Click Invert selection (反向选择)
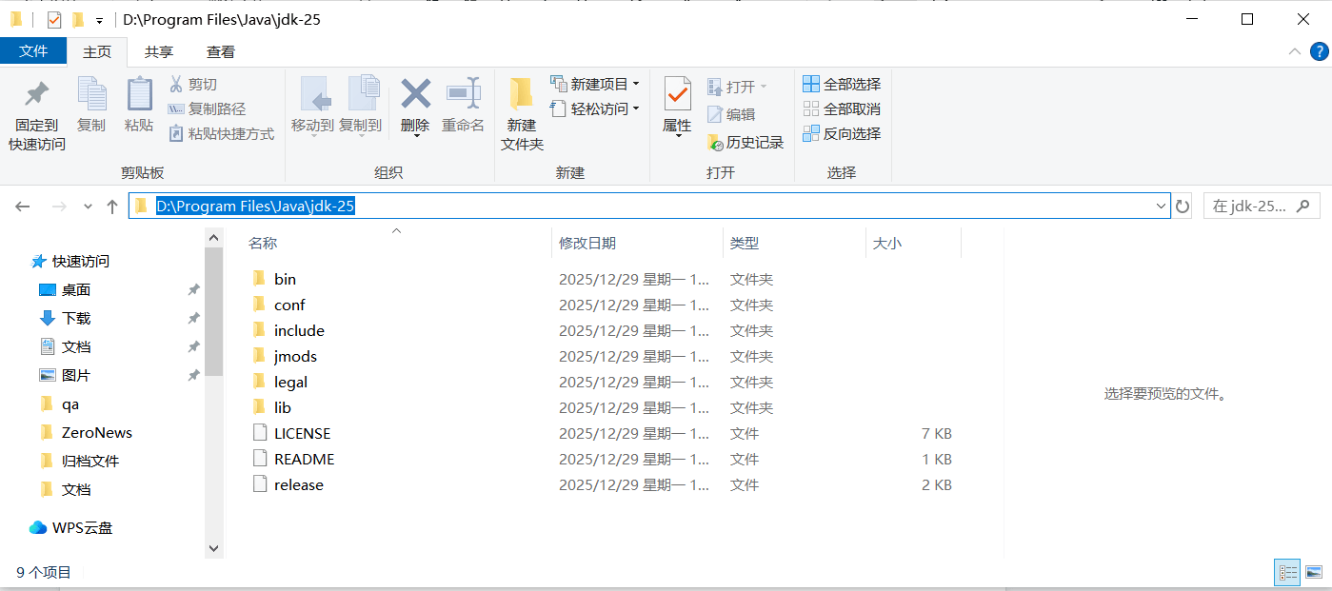The height and width of the screenshot is (591, 1332). pyautogui.click(x=842, y=133)
